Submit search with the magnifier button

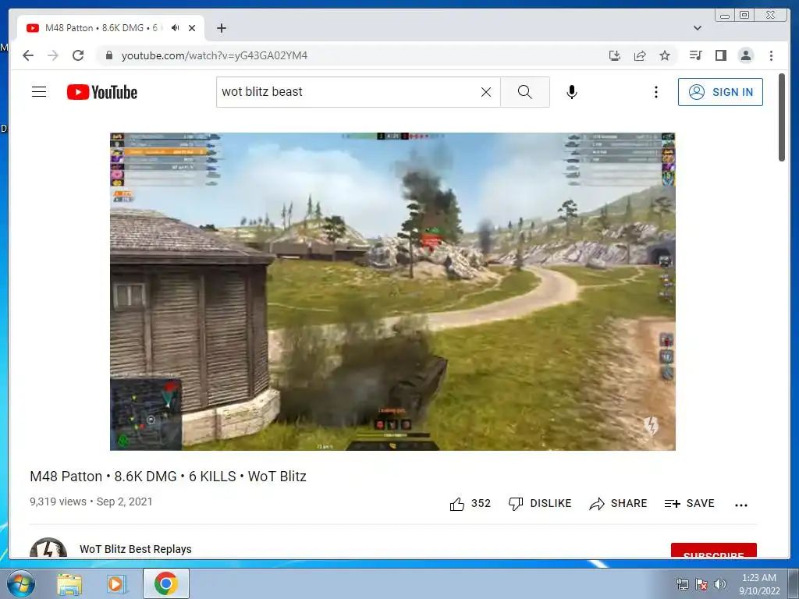click(525, 92)
